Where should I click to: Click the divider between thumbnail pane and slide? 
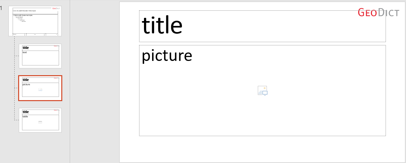[x=70, y=81]
